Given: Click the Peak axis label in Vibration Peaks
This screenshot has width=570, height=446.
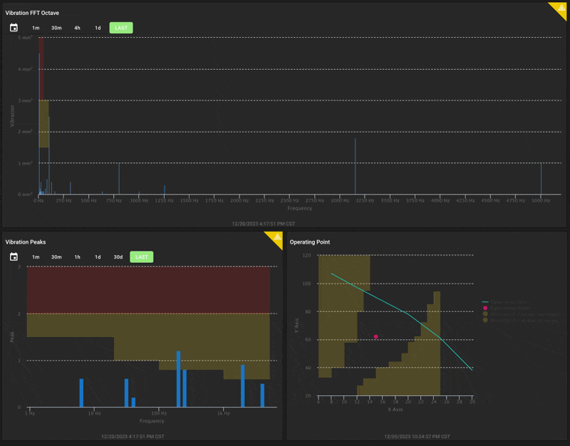Looking at the screenshot, I should [12, 336].
